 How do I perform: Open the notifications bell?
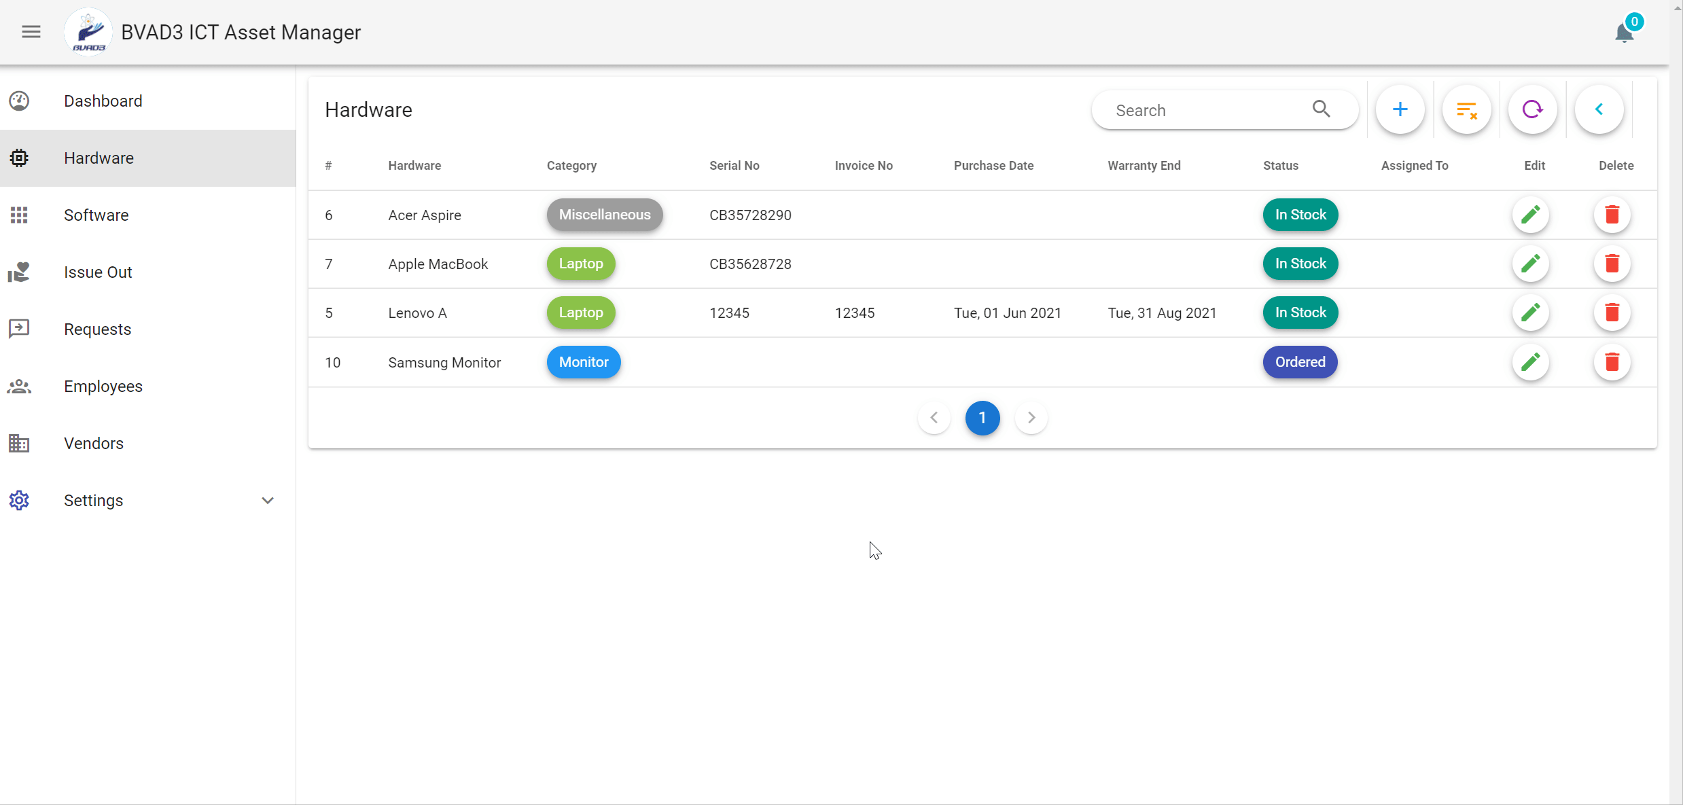coord(1624,33)
